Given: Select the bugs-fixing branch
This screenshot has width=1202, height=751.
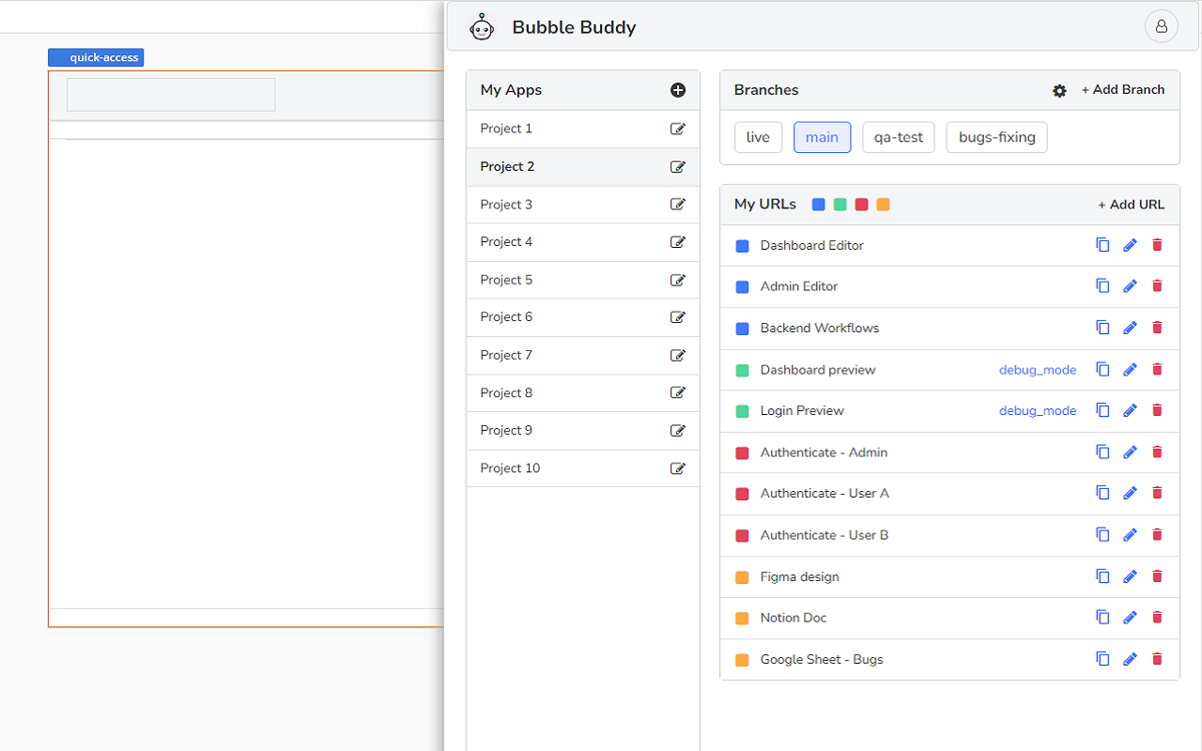Looking at the screenshot, I should click(x=996, y=137).
